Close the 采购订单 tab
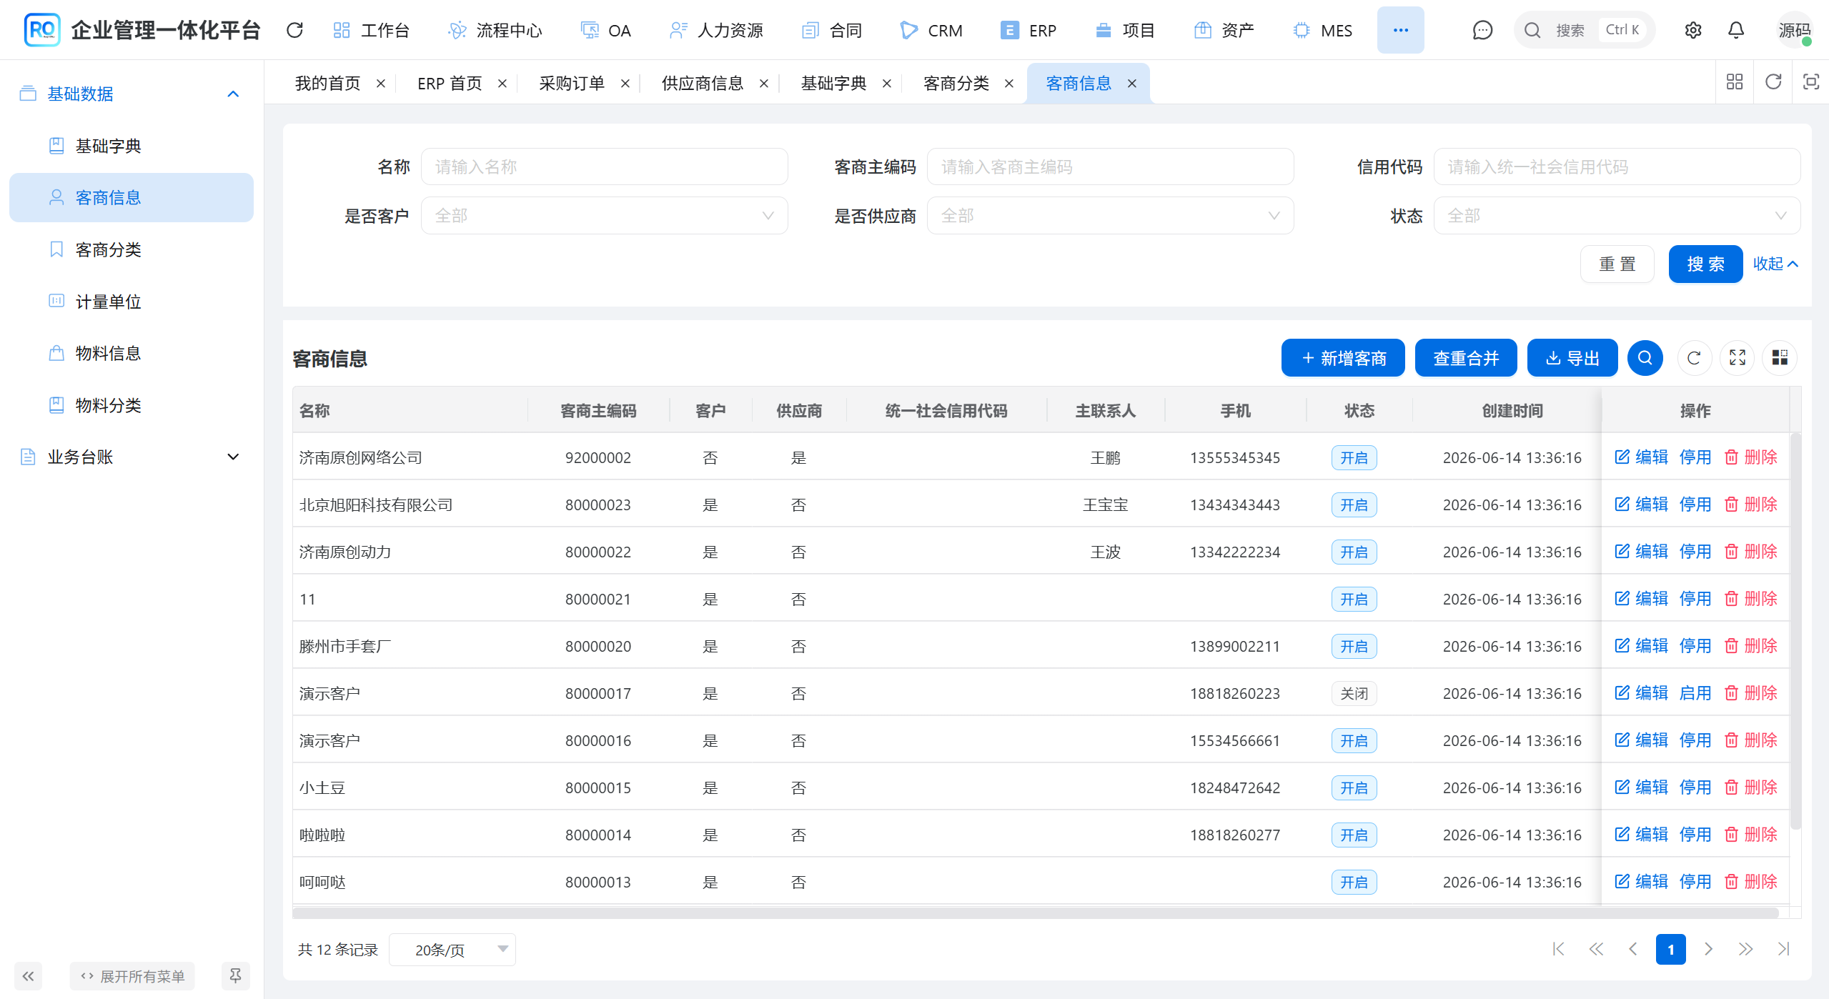This screenshot has width=1829, height=999. pyautogui.click(x=625, y=84)
